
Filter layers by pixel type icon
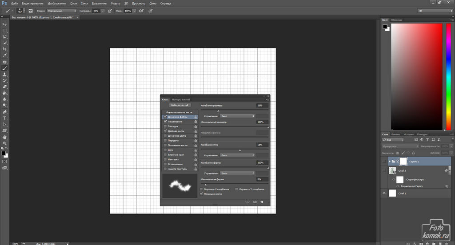pos(416,139)
